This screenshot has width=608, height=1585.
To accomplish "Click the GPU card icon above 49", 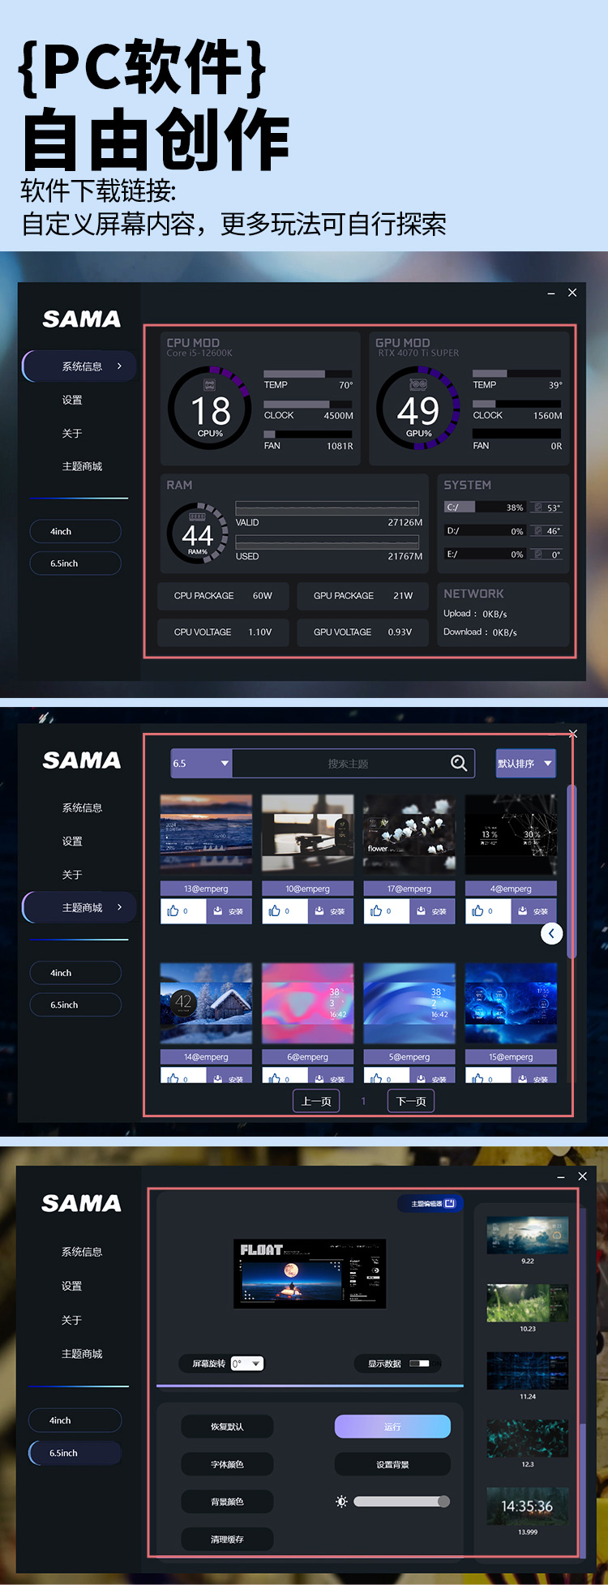I will (418, 384).
